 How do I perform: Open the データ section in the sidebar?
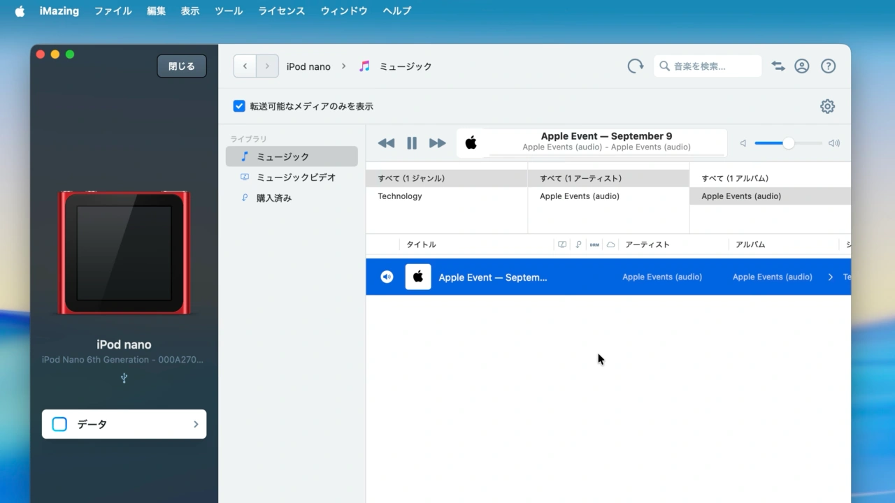coord(124,424)
